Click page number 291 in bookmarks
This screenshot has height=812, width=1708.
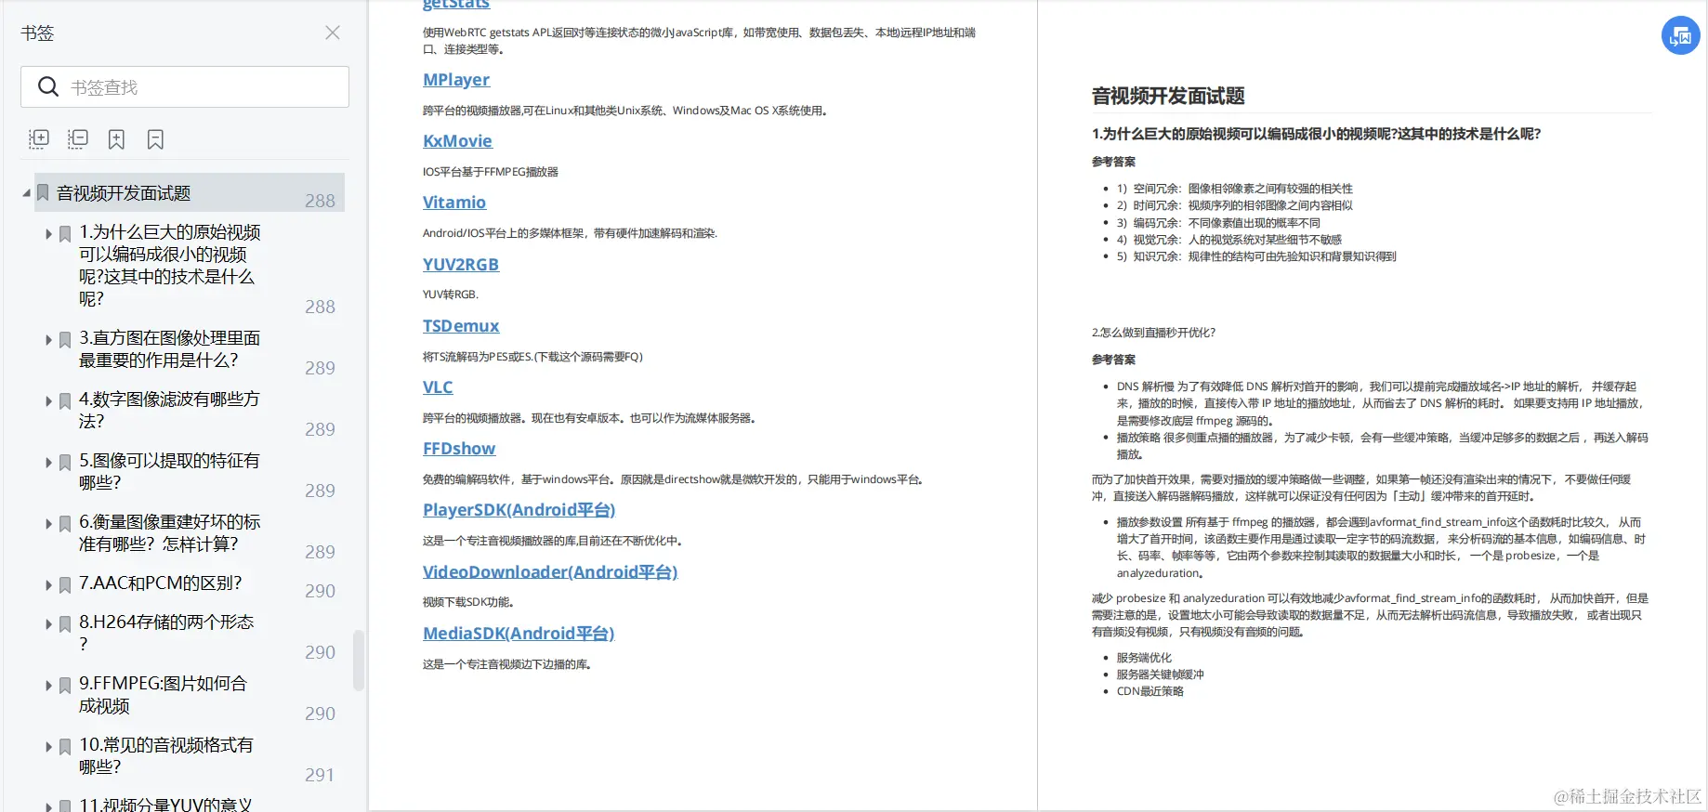point(320,775)
